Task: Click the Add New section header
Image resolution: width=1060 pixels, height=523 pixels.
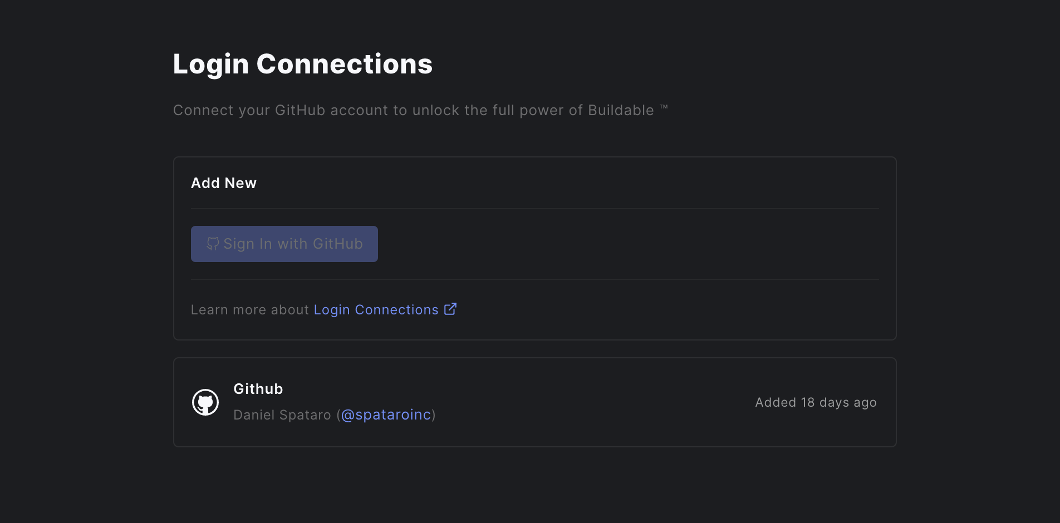Action: coord(224,183)
